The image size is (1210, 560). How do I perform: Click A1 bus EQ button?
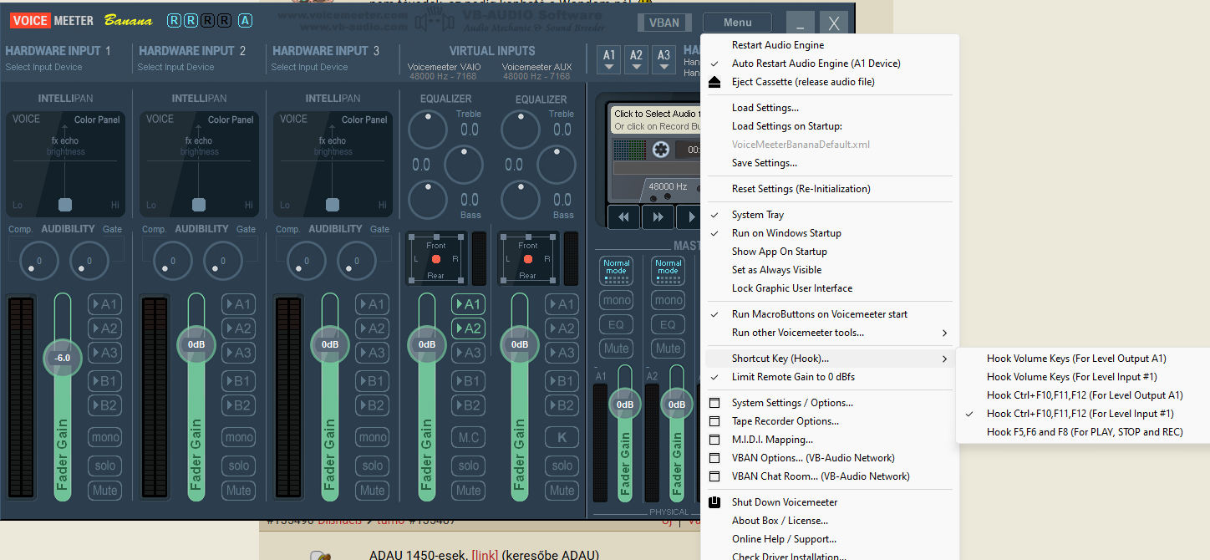(617, 324)
